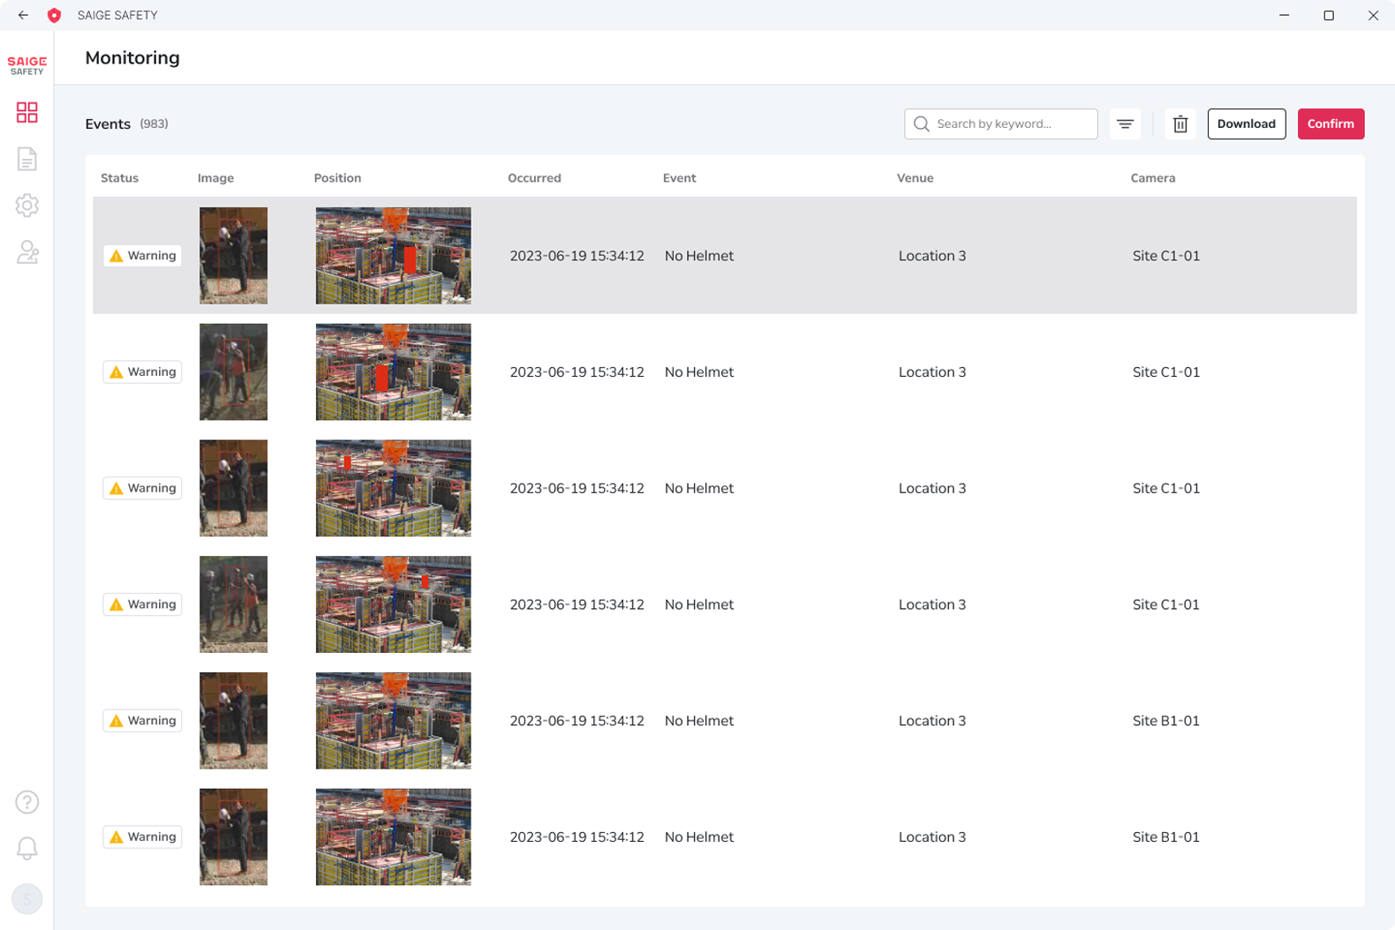Click the Monitoring page title

pyautogui.click(x=132, y=58)
